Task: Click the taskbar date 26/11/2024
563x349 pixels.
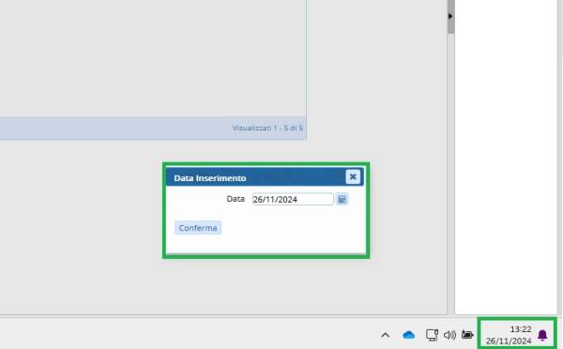Action: (509, 341)
